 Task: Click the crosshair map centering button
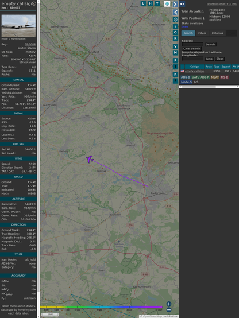point(175,20)
